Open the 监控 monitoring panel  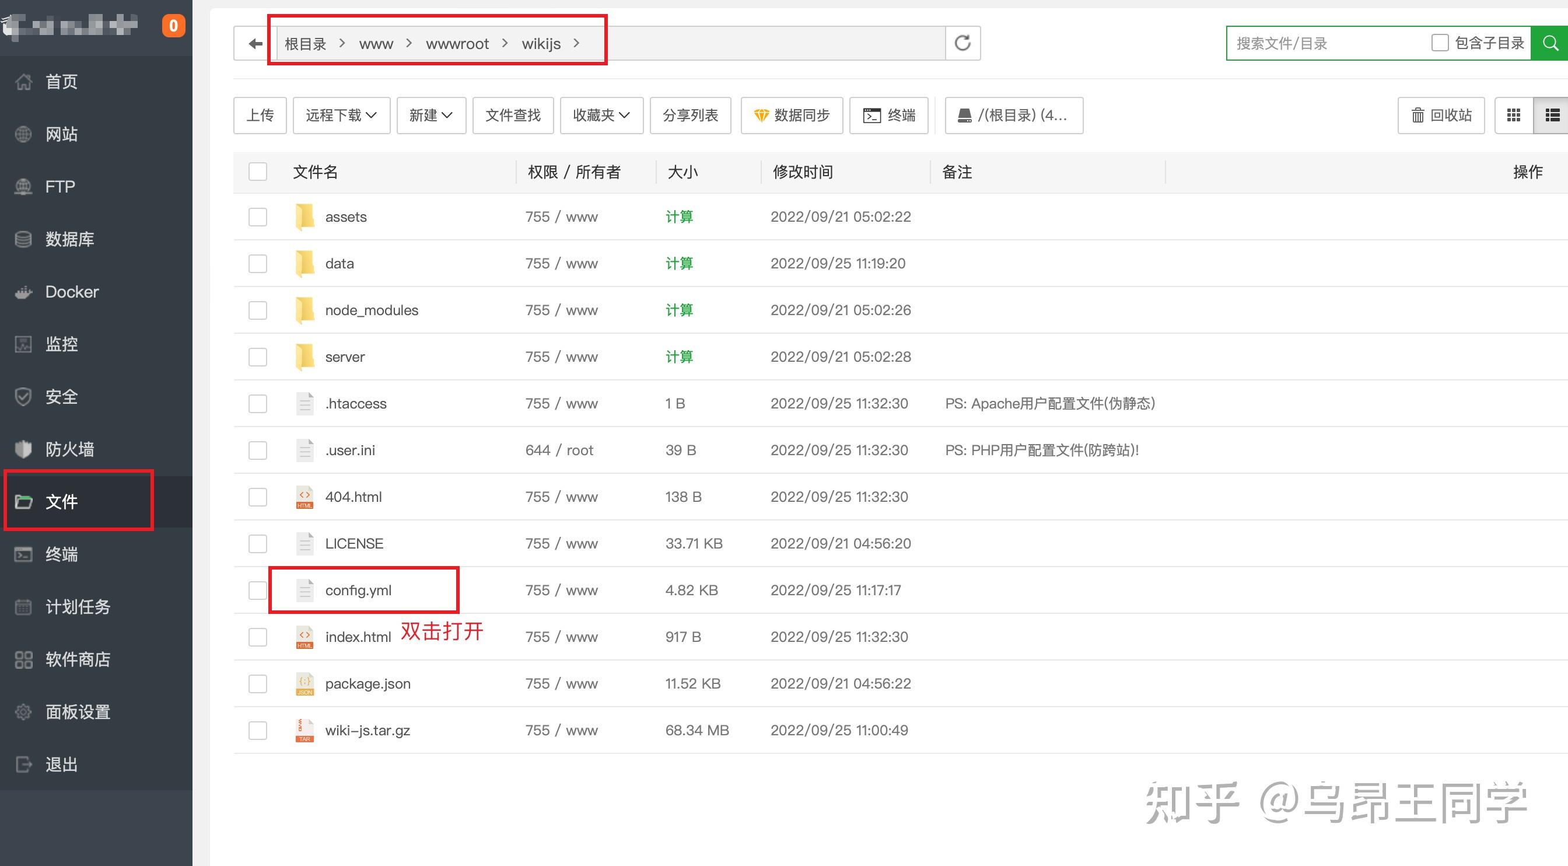tap(23, 344)
